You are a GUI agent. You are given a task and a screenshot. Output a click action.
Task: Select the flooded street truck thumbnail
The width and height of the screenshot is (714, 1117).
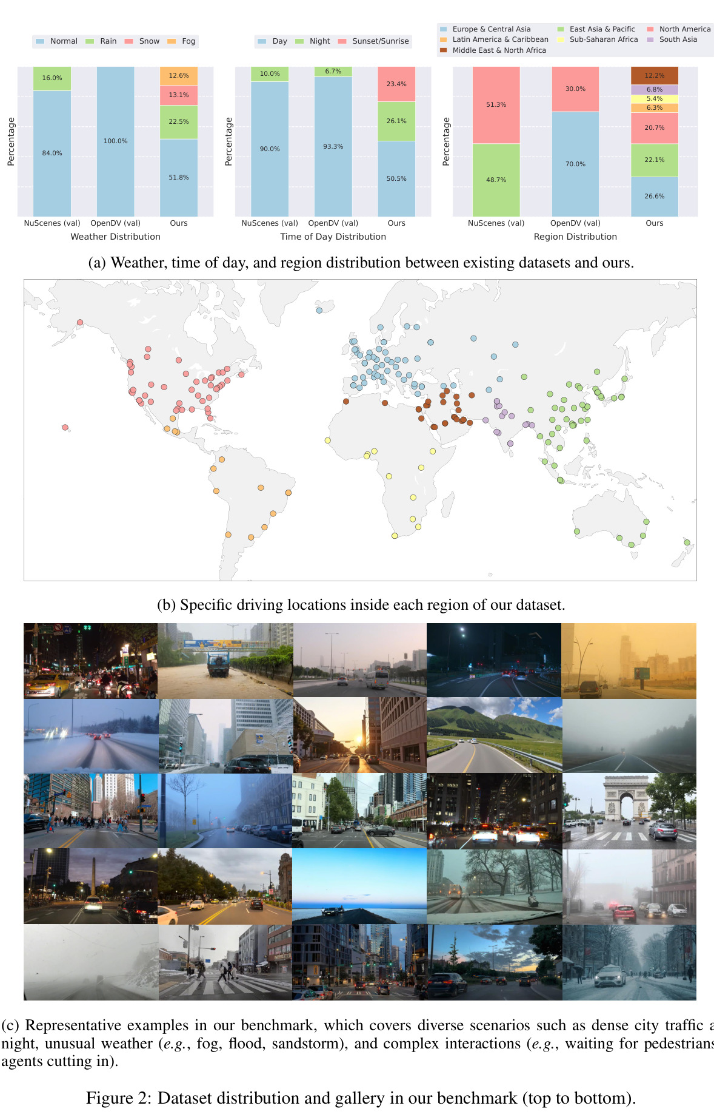pos(225,661)
